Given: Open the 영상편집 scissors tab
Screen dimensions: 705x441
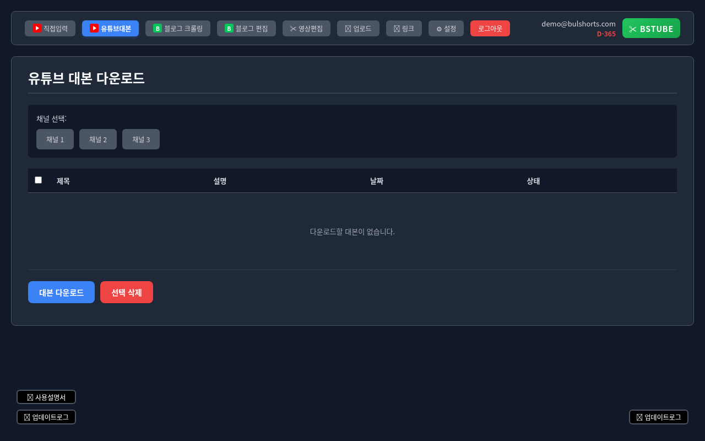Looking at the screenshot, I should (x=306, y=29).
